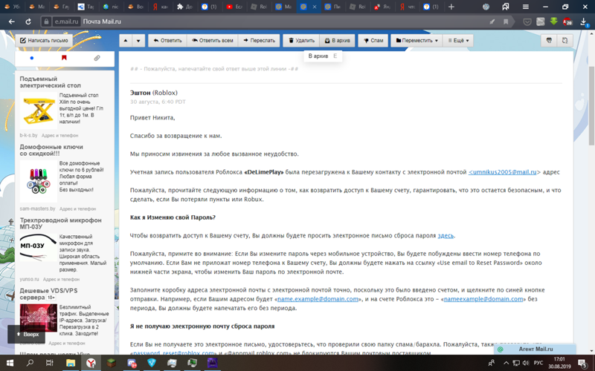
Task: Click Ответить всем reply-all button
Action: coord(213,41)
